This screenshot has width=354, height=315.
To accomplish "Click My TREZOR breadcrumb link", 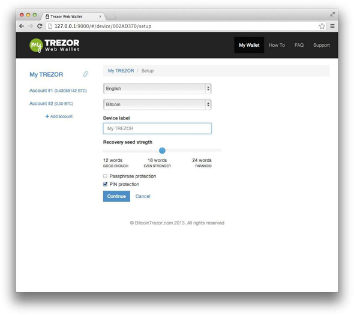I will point(121,71).
